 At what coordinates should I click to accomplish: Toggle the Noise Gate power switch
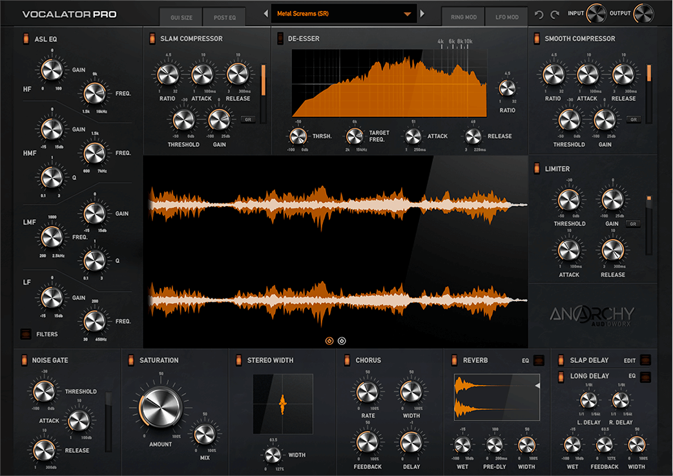tap(24, 360)
